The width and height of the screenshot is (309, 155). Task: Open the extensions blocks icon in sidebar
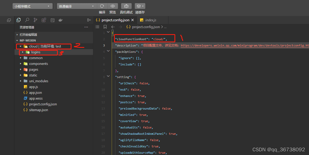pyautogui.click(x=44, y=20)
